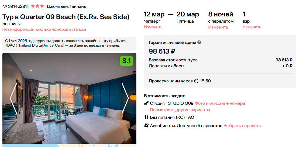Click the Quarter 09 Beach tour title

(66, 17)
